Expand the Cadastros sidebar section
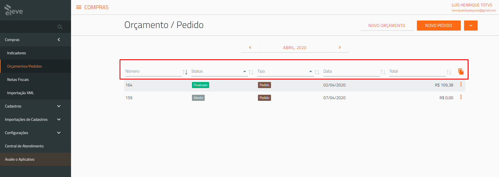 tap(36, 106)
